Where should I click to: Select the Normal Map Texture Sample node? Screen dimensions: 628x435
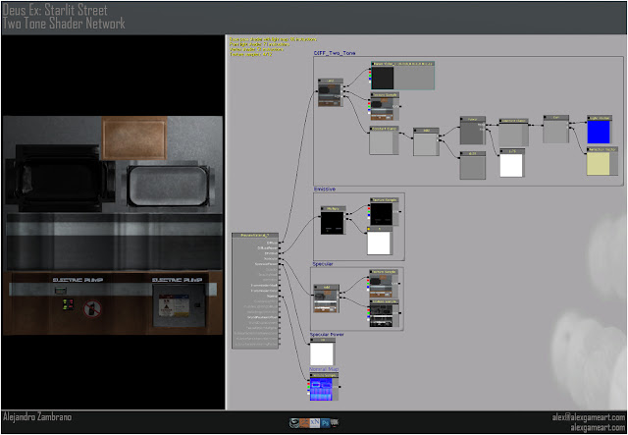tap(324, 387)
